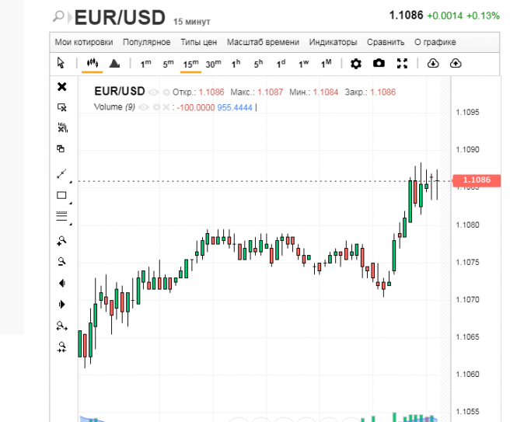Select the arrow cursor tool

pyautogui.click(x=61, y=63)
